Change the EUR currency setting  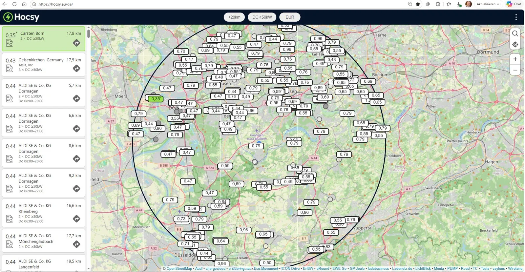coord(290,17)
